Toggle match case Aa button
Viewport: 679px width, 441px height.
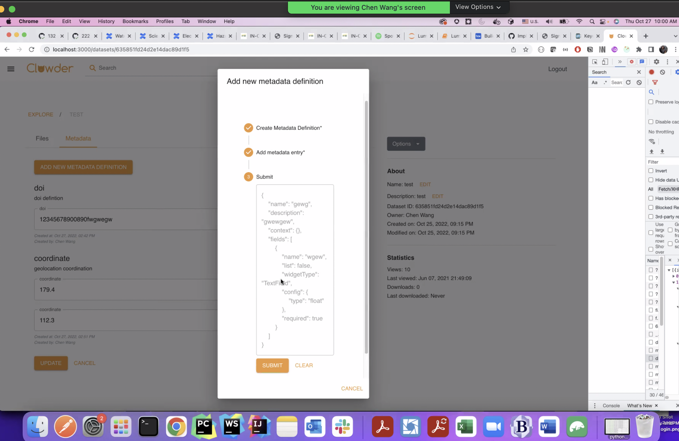click(594, 83)
